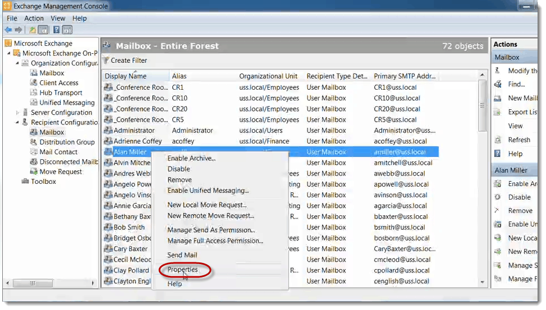
Task: Click the Forward arrow toolbar icon
Action: pos(19,30)
